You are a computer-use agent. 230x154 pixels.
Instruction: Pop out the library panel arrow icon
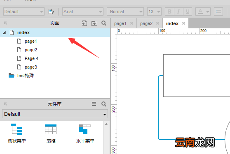pyautogui.click(x=6, y=104)
